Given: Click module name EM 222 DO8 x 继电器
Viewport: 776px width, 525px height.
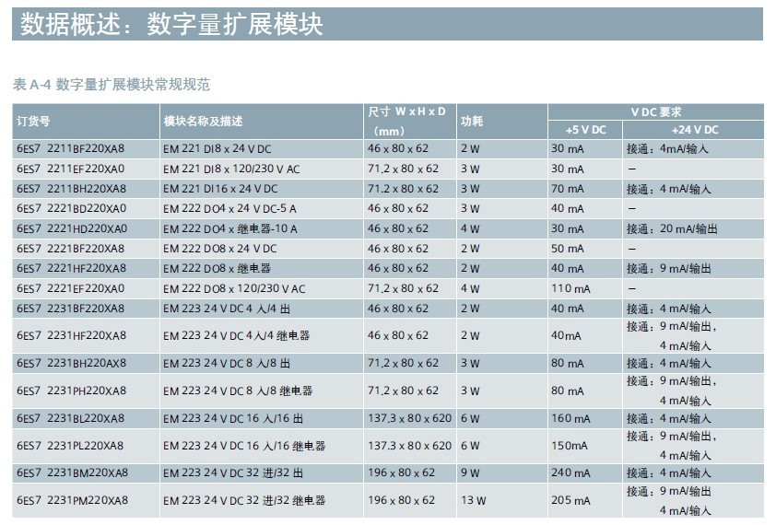Looking at the screenshot, I should point(218,269).
